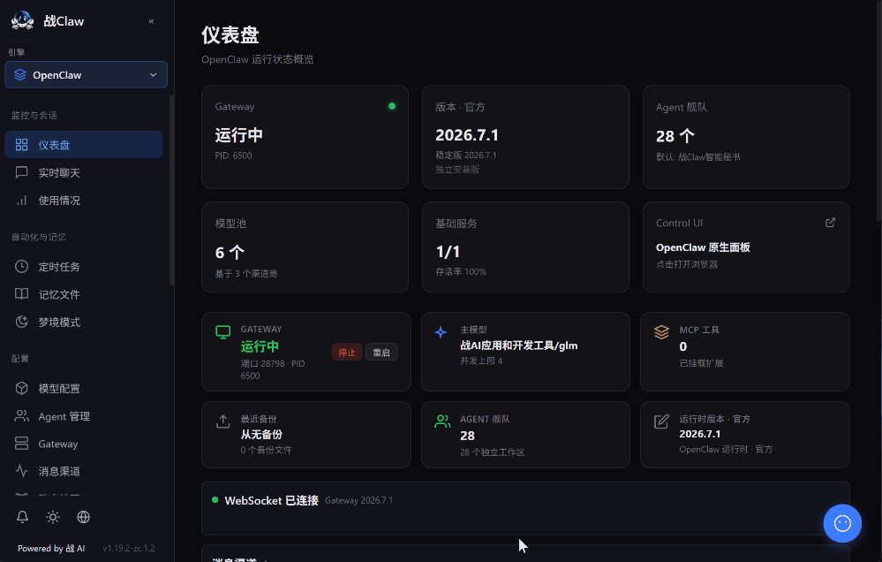Click the WebSocket 已连接 status text
882x562 pixels.
point(271,501)
